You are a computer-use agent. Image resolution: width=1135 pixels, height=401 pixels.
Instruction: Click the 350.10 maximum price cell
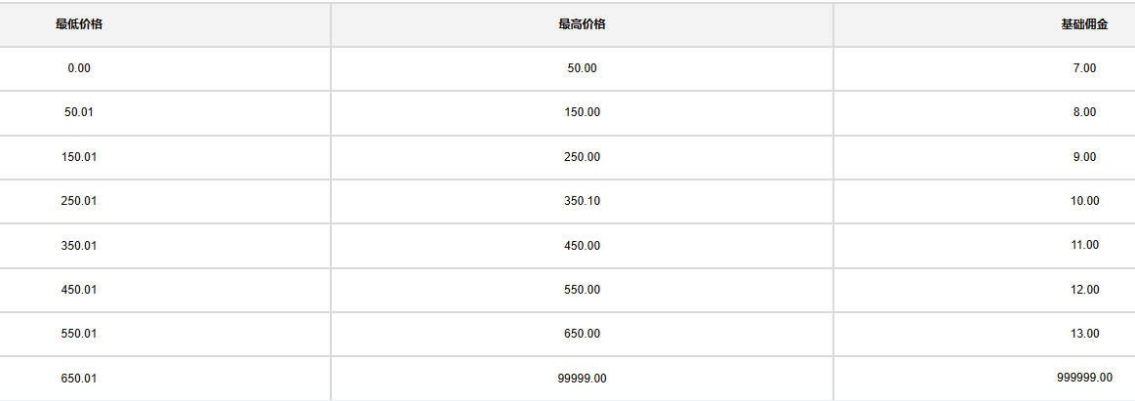[x=582, y=201]
